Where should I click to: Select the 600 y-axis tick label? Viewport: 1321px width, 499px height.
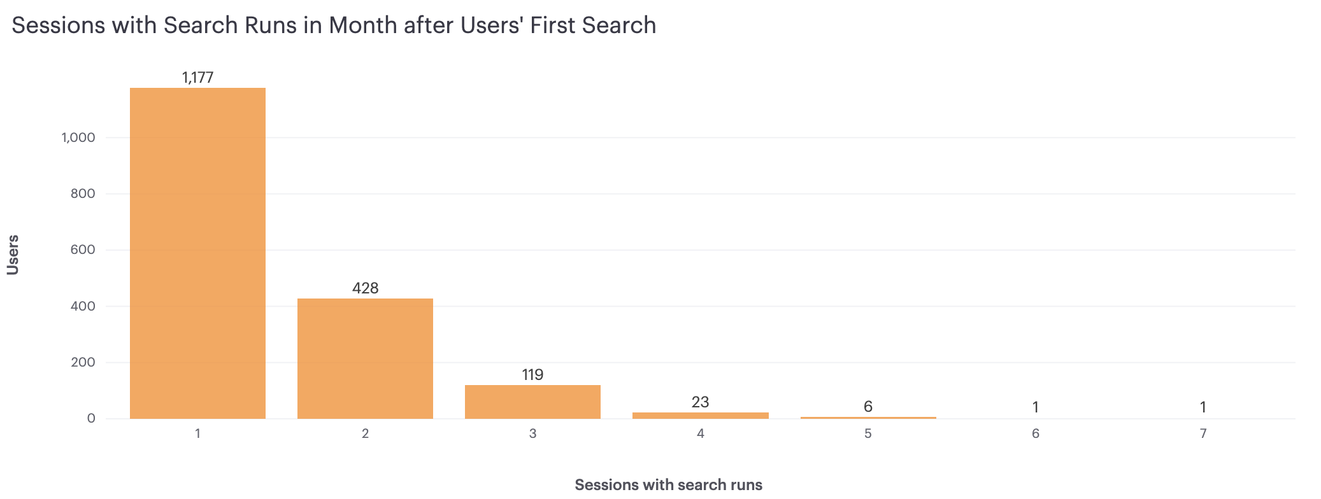(83, 250)
